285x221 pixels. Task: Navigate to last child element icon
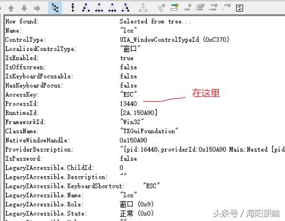125,8
